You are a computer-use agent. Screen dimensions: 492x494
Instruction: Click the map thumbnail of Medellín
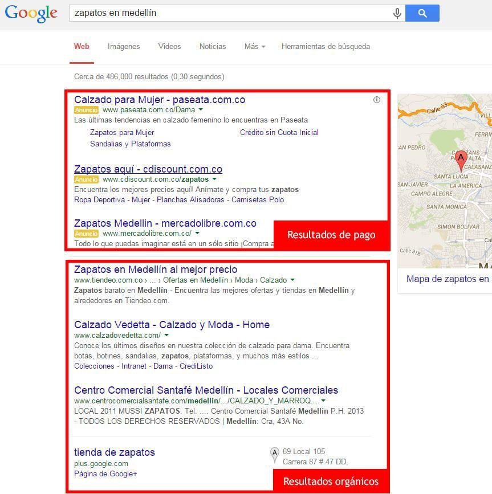coord(445,181)
